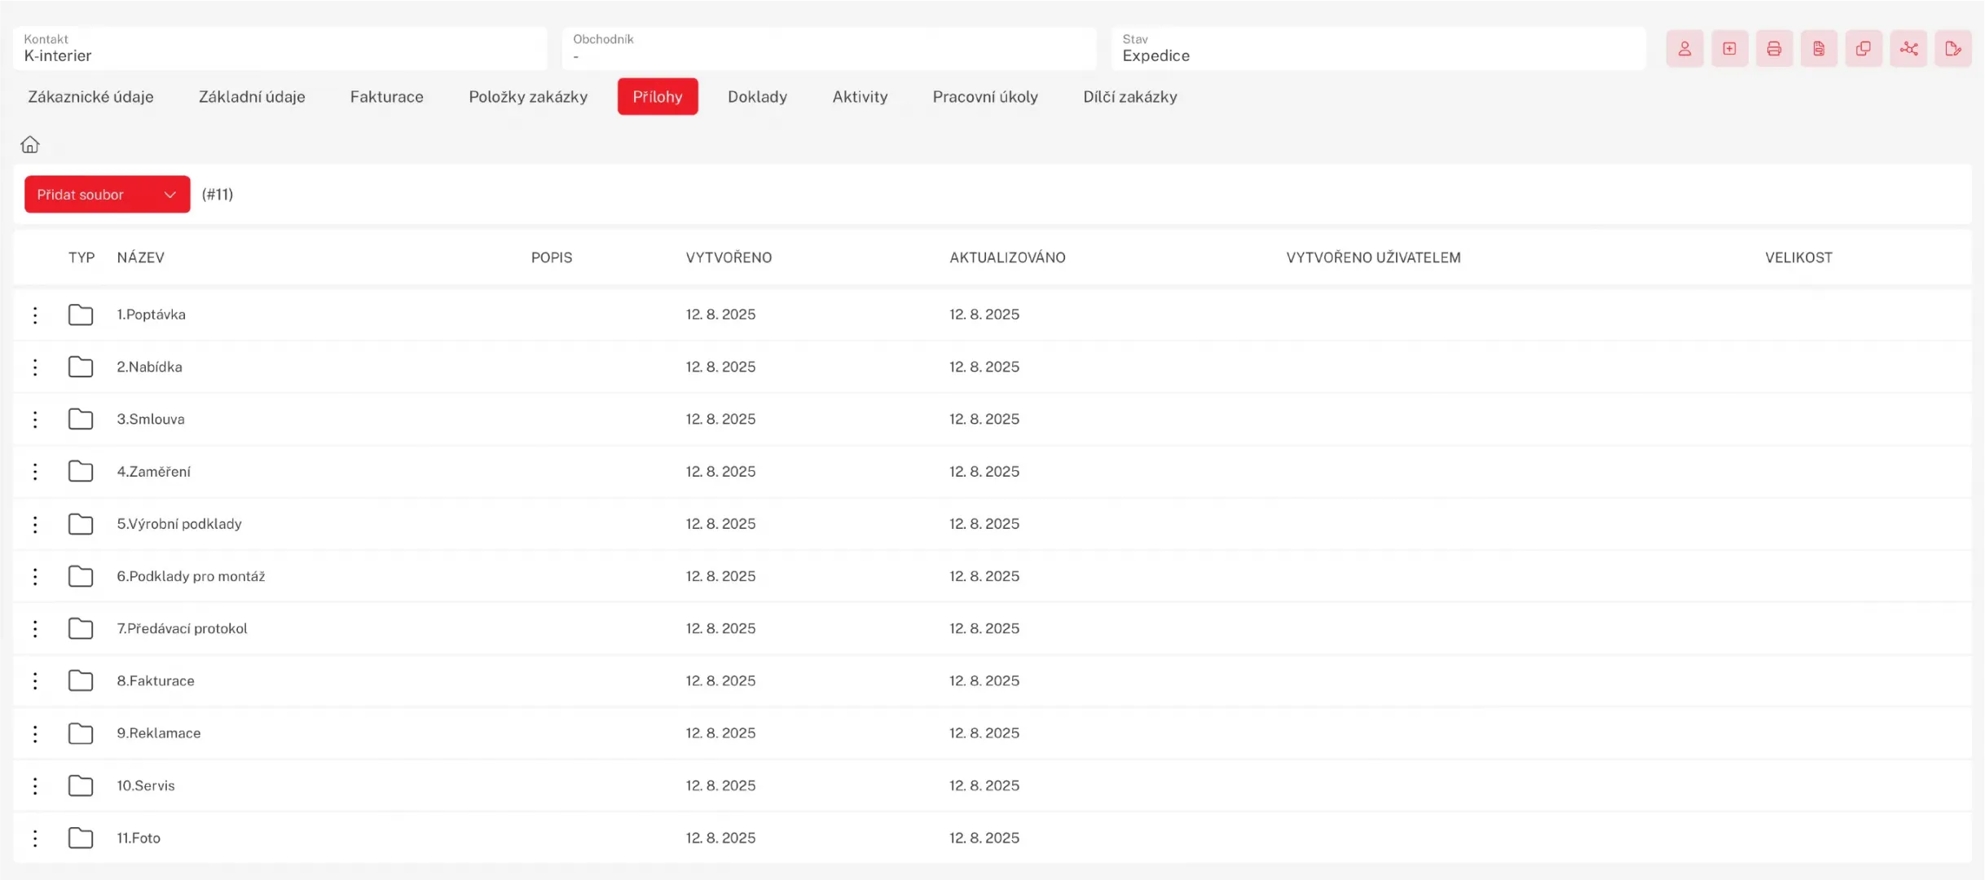
Task: Click the Kontakt field with K-interier
Action: tap(279, 49)
